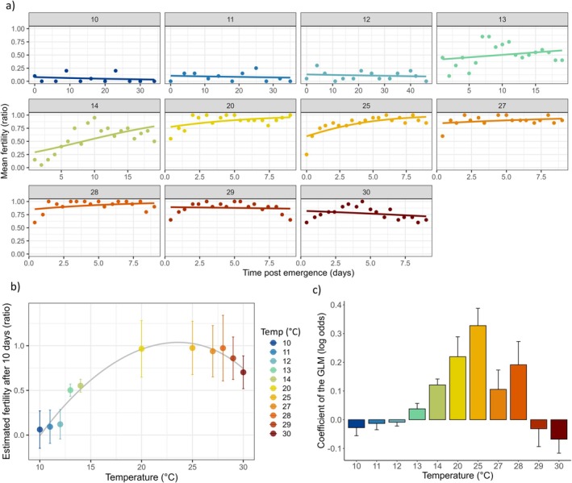The height and width of the screenshot is (483, 572).
Task: Click panel b 'Temperature (°C)' axis title
Action: click(x=141, y=477)
